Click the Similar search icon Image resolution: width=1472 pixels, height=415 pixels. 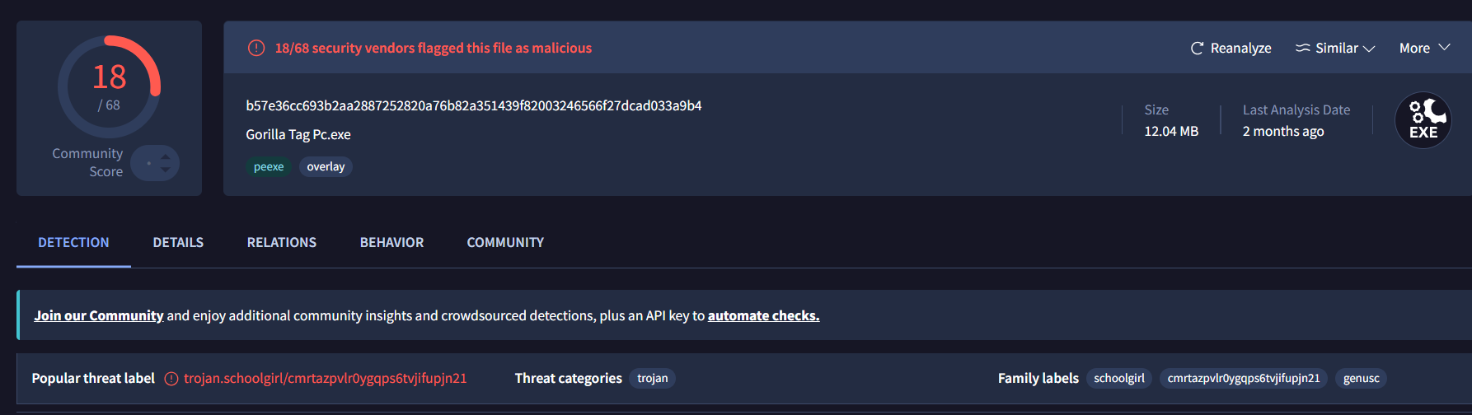click(x=1302, y=49)
